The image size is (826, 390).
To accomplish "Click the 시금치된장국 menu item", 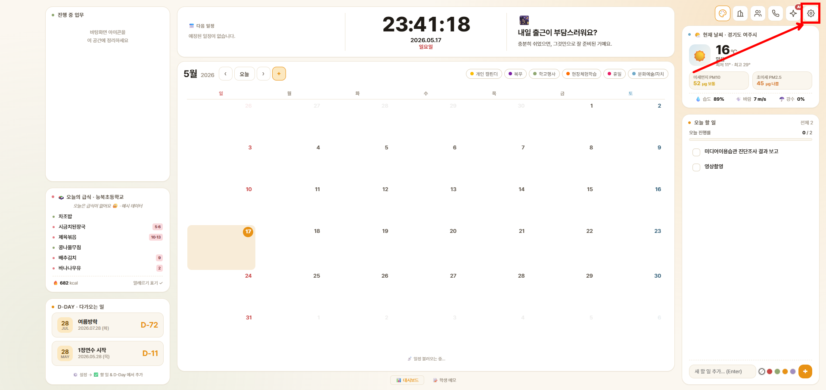I will [x=72, y=227].
